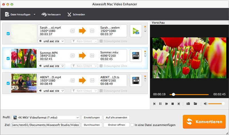The image size is (229, 135).
Task: Select Sommer.MP4 tulip thumbnail
Action: click(24, 58)
